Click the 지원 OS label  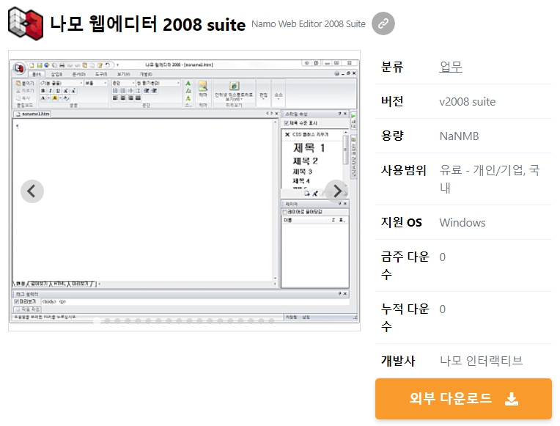[x=402, y=222]
